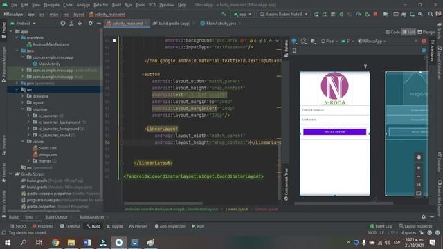The image size is (443, 249).
Task: Open Logcat tool window
Action: pyautogui.click(x=115, y=226)
